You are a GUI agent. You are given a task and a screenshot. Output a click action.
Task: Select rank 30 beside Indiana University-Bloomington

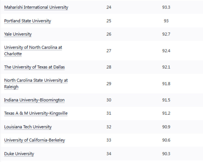point(109,100)
